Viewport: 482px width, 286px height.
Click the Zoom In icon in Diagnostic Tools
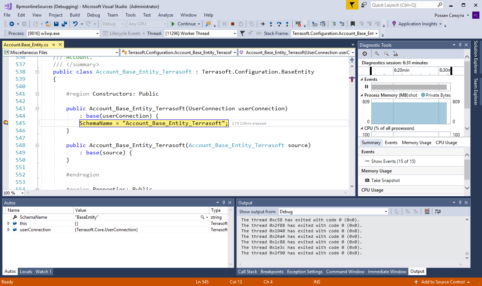click(x=377, y=54)
